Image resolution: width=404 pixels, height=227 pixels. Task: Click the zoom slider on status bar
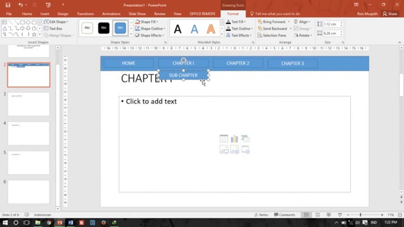coord(360,215)
